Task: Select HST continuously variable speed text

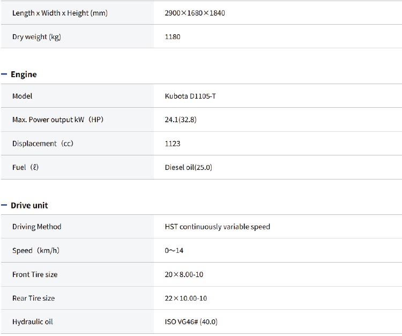Action: coord(217,227)
